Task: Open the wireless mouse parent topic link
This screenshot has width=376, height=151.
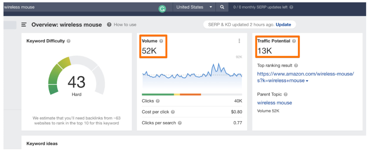Action: click(x=274, y=103)
